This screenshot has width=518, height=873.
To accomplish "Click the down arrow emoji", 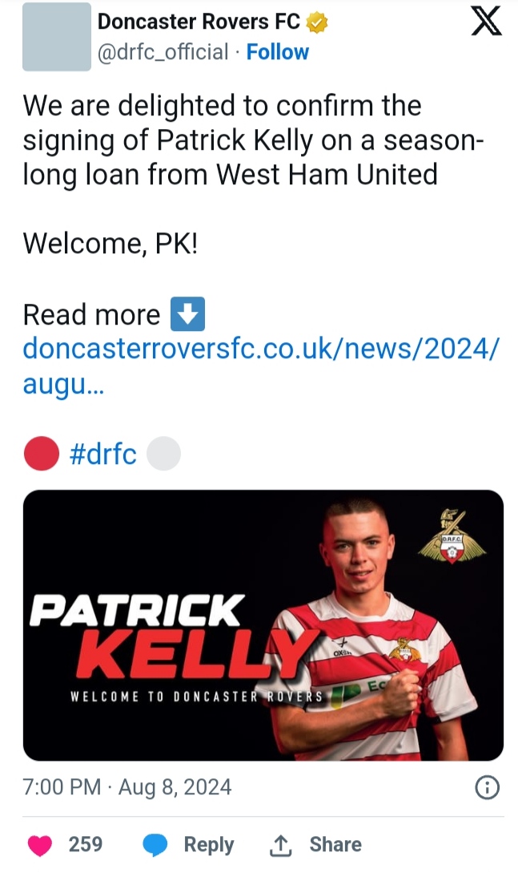I will coord(188,314).
